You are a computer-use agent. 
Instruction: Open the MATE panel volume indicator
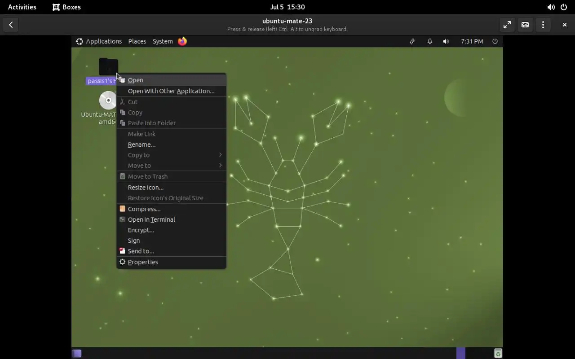pos(446,41)
